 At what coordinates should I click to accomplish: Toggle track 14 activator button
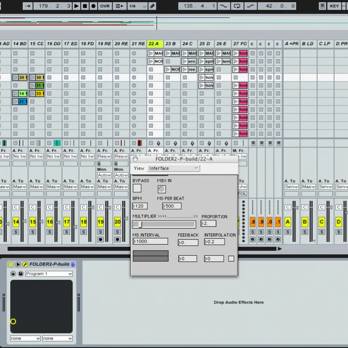[x=16, y=222]
